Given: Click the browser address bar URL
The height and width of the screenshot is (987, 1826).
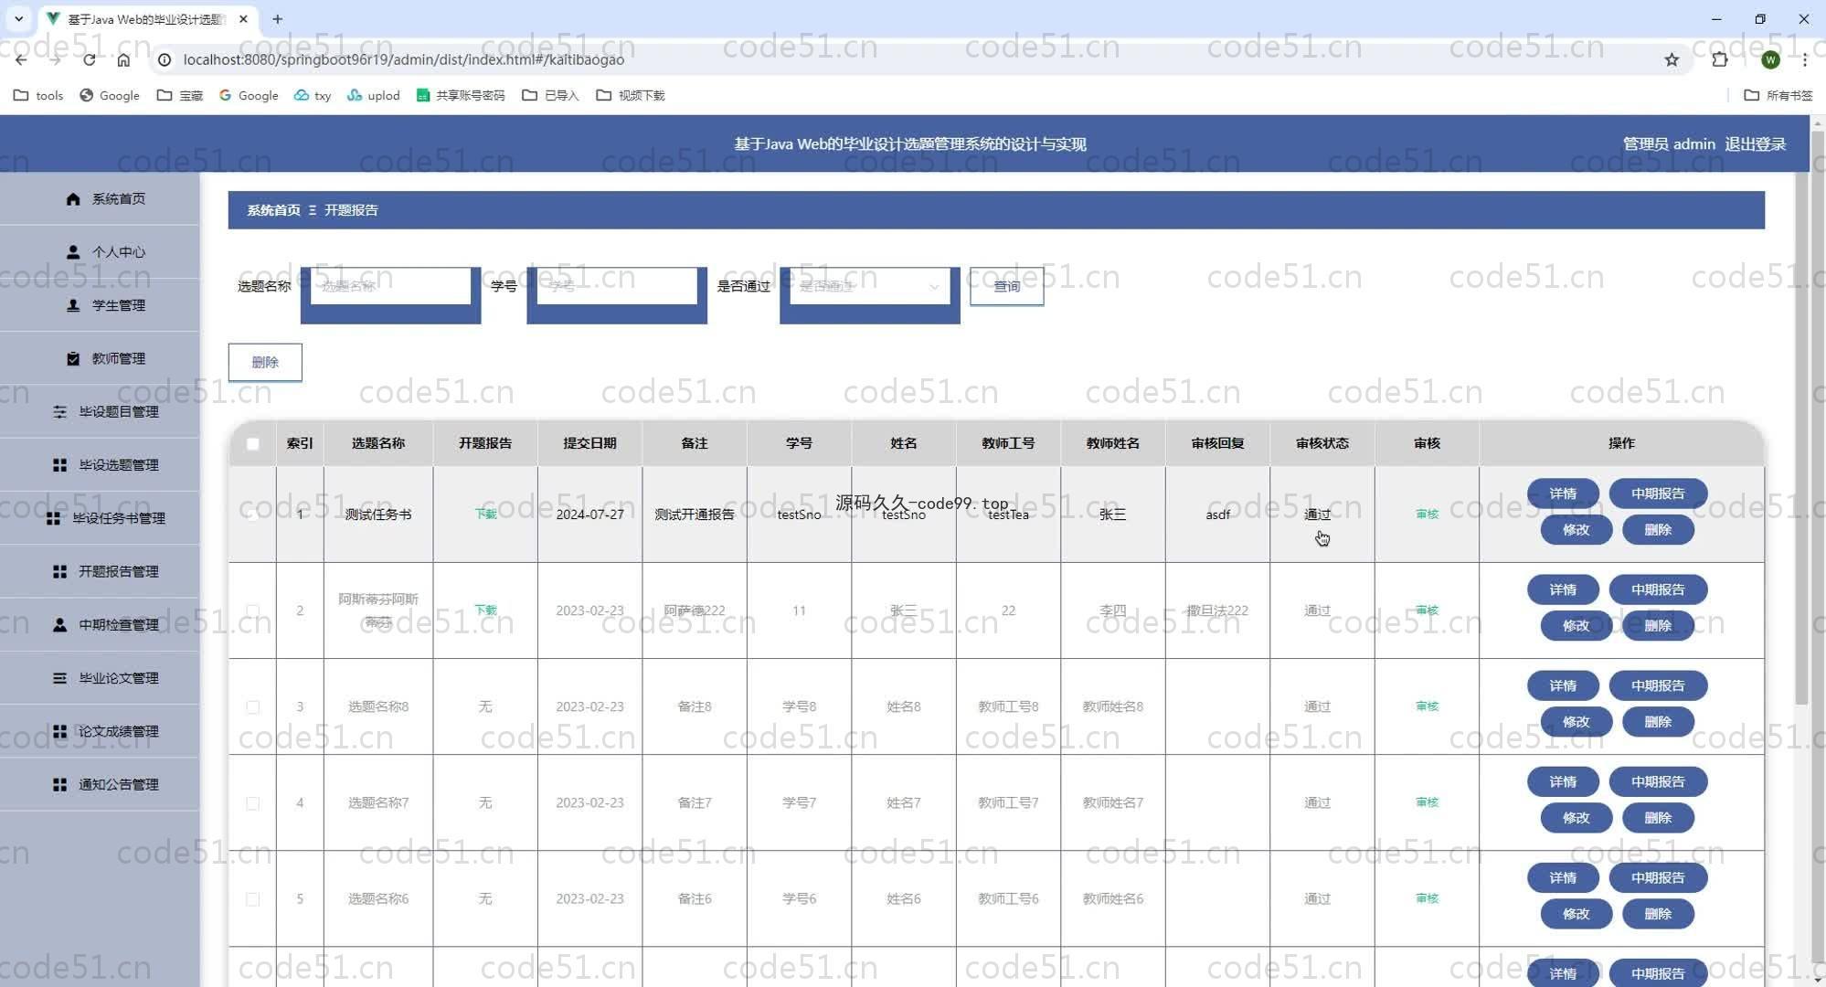Looking at the screenshot, I should 403,59.
